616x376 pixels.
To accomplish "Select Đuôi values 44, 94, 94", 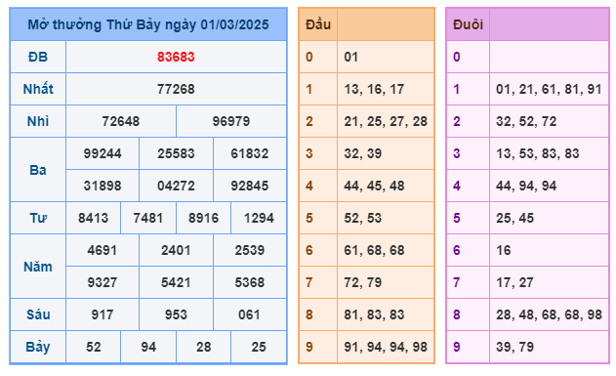I will (526, 186).
